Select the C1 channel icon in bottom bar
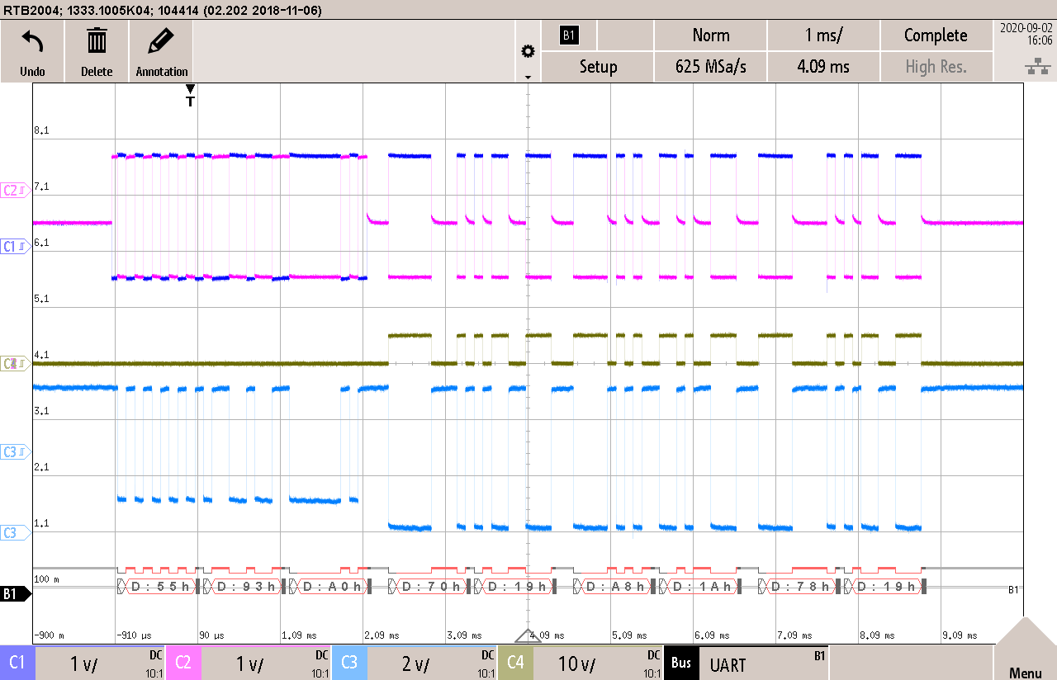The height and width of the screenshot is (680, 1057). [x=17, y=663]
